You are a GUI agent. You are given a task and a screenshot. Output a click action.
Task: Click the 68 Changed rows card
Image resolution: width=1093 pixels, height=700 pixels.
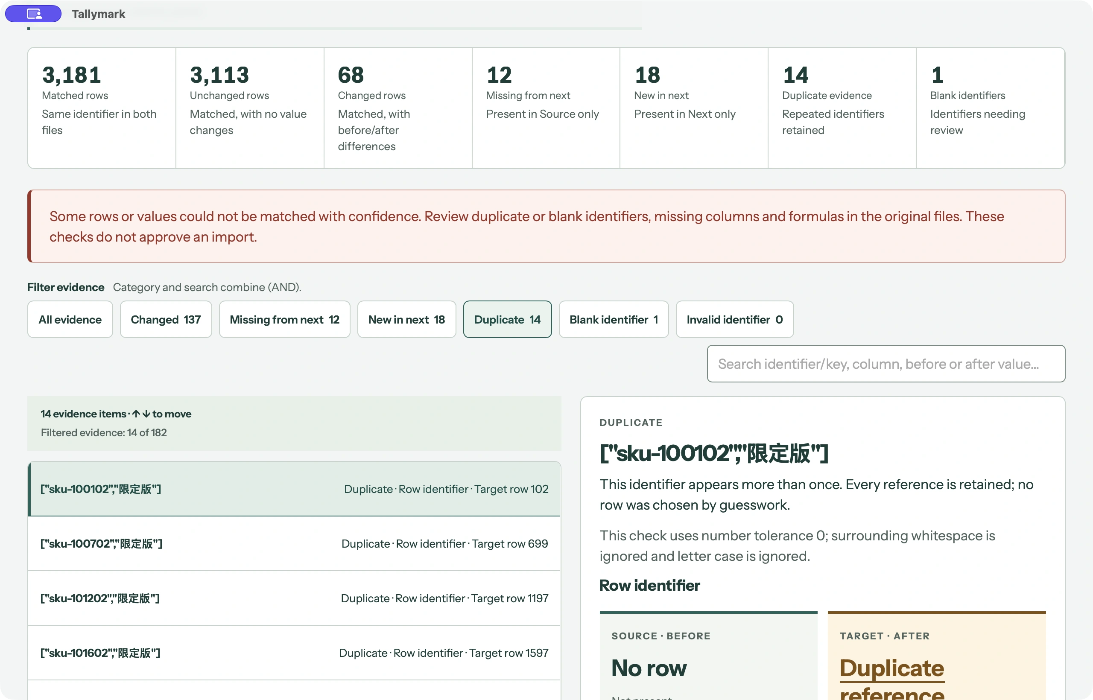tap(398, 108)
